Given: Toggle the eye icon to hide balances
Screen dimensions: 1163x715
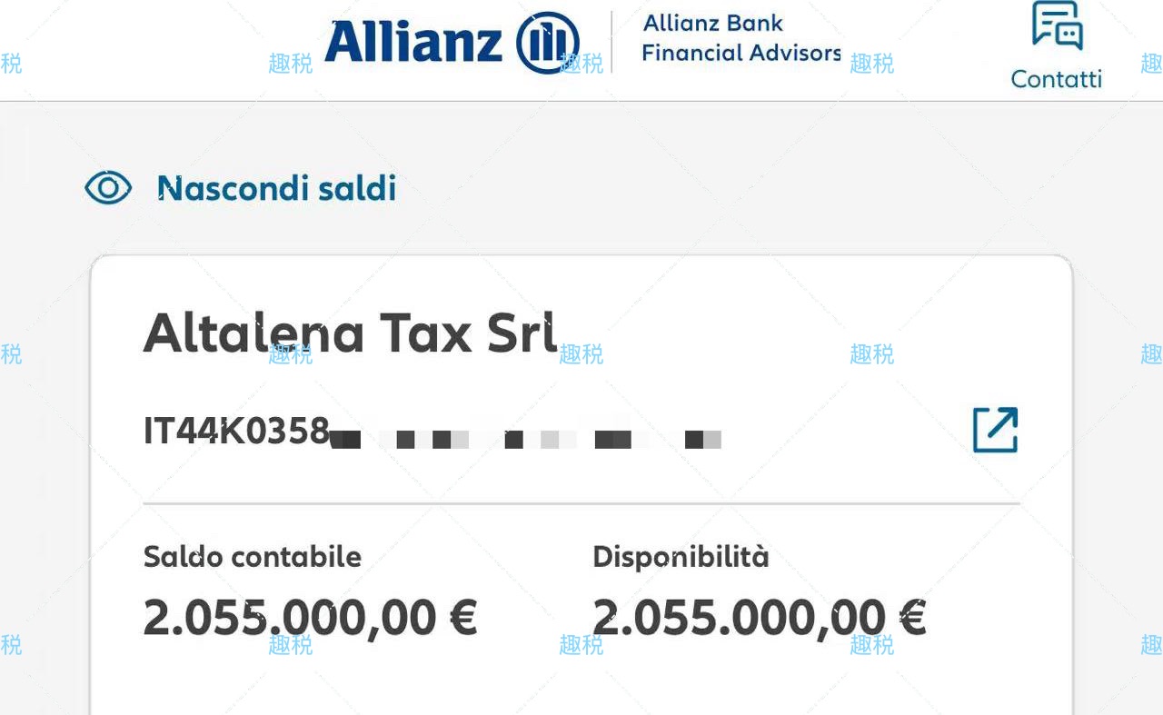Looking at the screenshot, I should pos(108,188).
